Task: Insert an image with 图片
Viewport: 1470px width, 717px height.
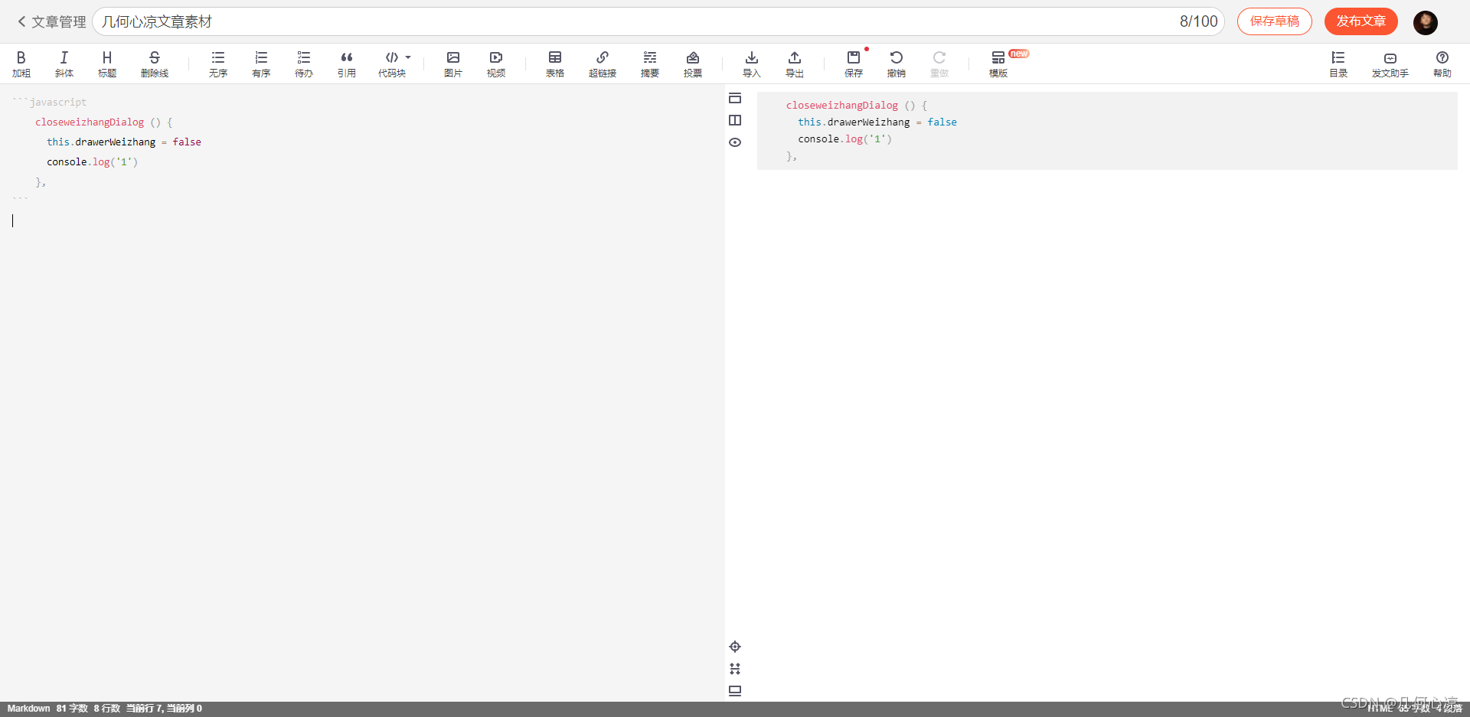Action: tap(453, 64)
